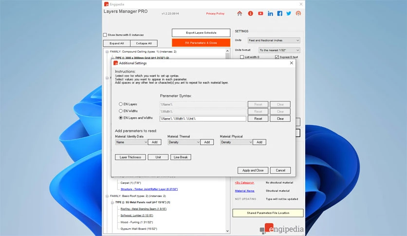Select 'Structure - Timber Joist/Rafter Layer' tree row
The height and width of the screenshot is (236, 407).
pyautogui.click(x=149, y=189)
